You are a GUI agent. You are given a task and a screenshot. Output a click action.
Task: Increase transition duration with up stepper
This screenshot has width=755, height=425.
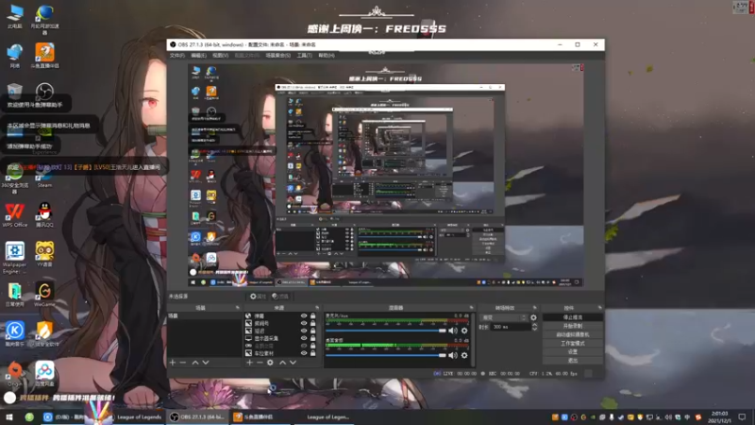[534, 325]
